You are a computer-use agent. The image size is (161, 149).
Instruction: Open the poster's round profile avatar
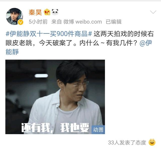[14, 16]
